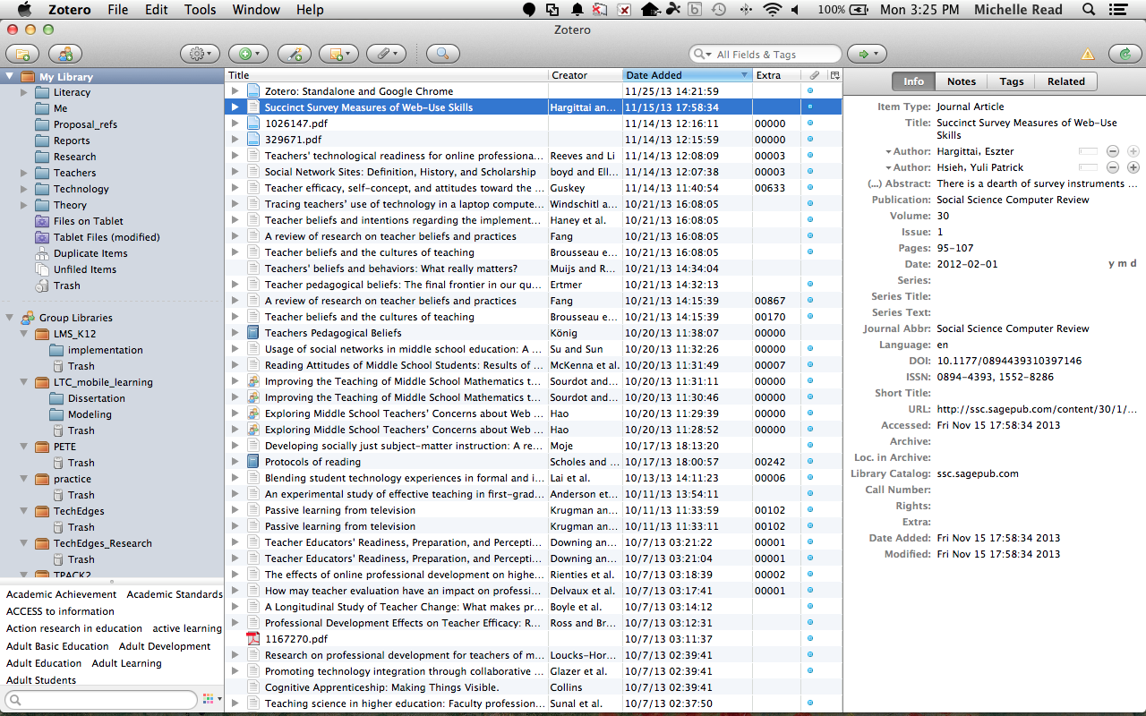Remove author Hargittai with minus button
This screenshot has height=716, width=1146.
(x=1113, y=151)
